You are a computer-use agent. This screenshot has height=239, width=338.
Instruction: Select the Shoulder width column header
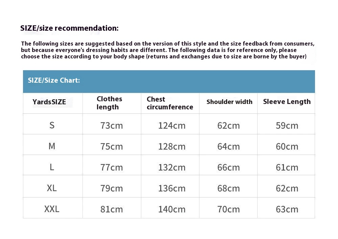click(x=229, y=102)
